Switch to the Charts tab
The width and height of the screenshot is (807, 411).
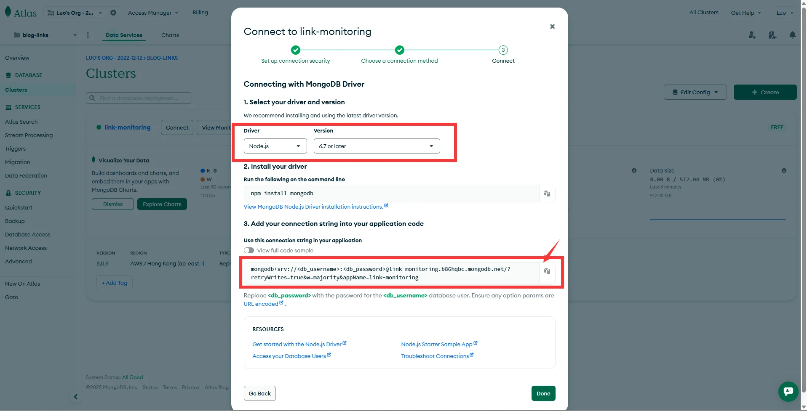pyautogui.click(x=170, y=35)
